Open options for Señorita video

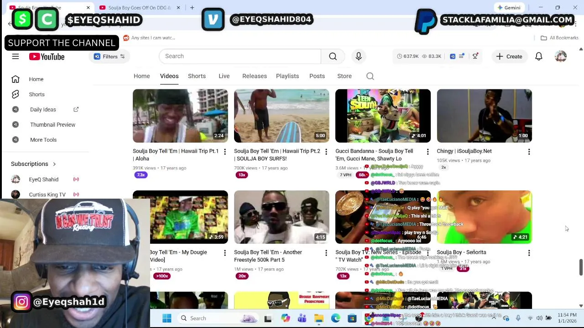click(x=529, y=253)
